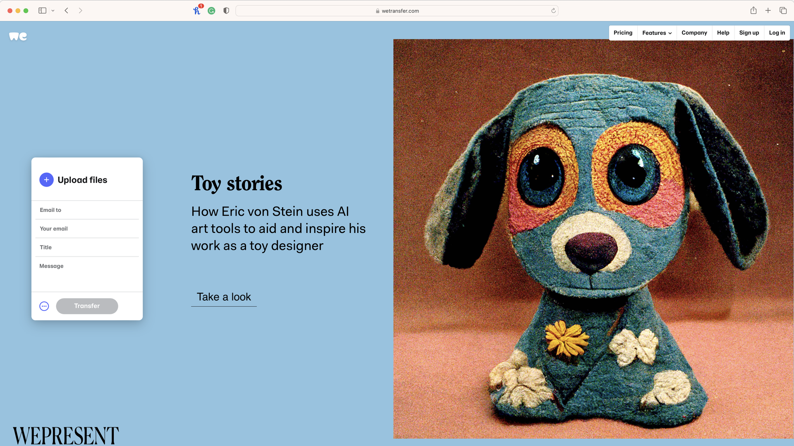794x446 pixels.
Task: Click the WeTransfer logo
Action: (x=17, y=36)
